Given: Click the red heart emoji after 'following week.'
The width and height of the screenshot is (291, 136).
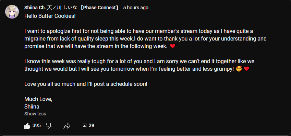Looking at the screenshot, I should tap(173, 46).
